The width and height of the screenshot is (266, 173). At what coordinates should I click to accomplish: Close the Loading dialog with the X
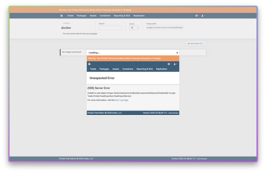point(177,53)
